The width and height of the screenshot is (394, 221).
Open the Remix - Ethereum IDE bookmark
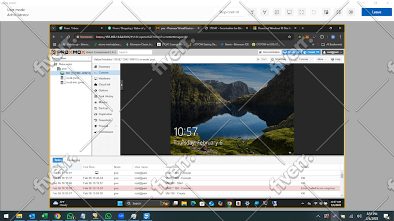235,45
